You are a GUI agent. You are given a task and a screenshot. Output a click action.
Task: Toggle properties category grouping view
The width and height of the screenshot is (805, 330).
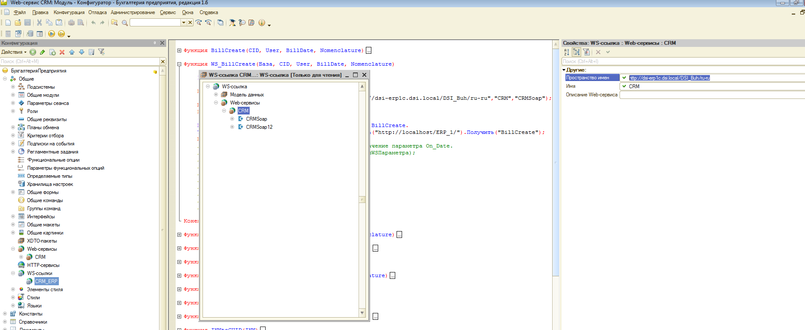(576, 52)
